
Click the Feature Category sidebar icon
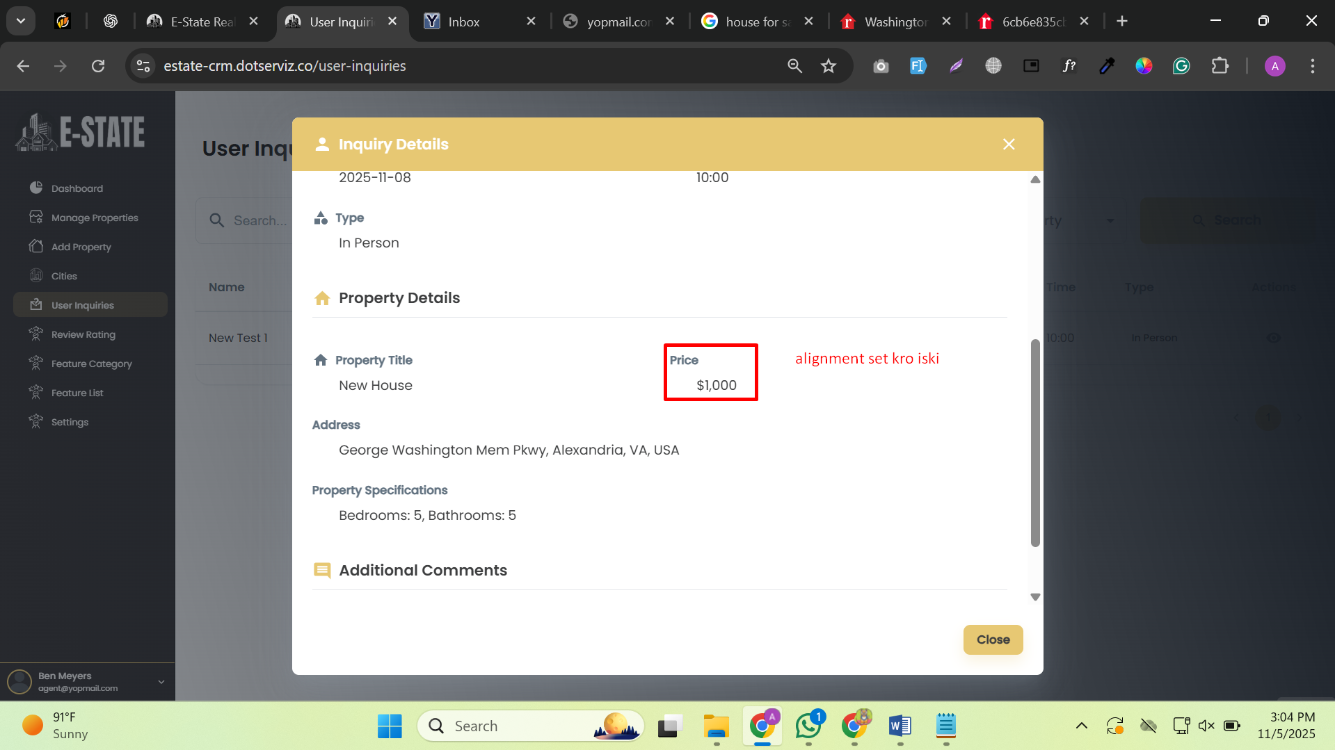coord(36,364)
